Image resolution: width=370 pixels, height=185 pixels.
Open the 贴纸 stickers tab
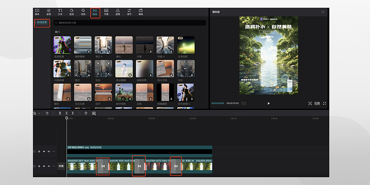[x=71, y=12]
